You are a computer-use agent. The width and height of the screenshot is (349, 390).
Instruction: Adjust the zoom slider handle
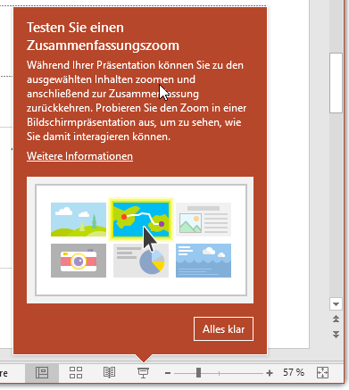(198, 372)
